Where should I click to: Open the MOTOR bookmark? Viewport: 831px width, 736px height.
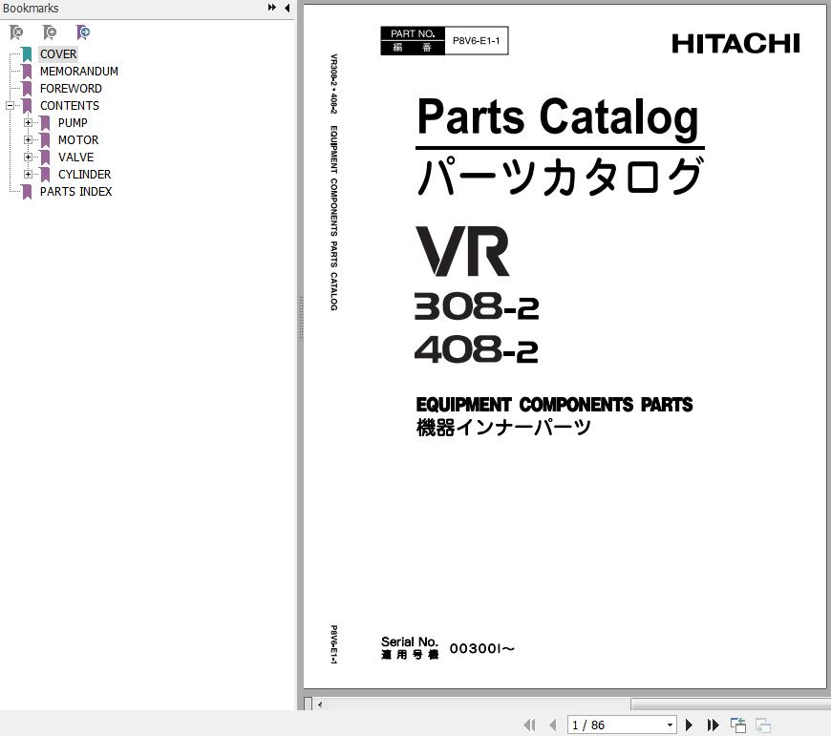tap(78, 139)
